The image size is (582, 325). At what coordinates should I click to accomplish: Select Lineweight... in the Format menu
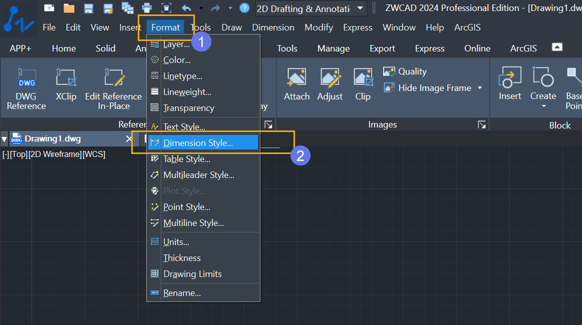tap(203, 92)
